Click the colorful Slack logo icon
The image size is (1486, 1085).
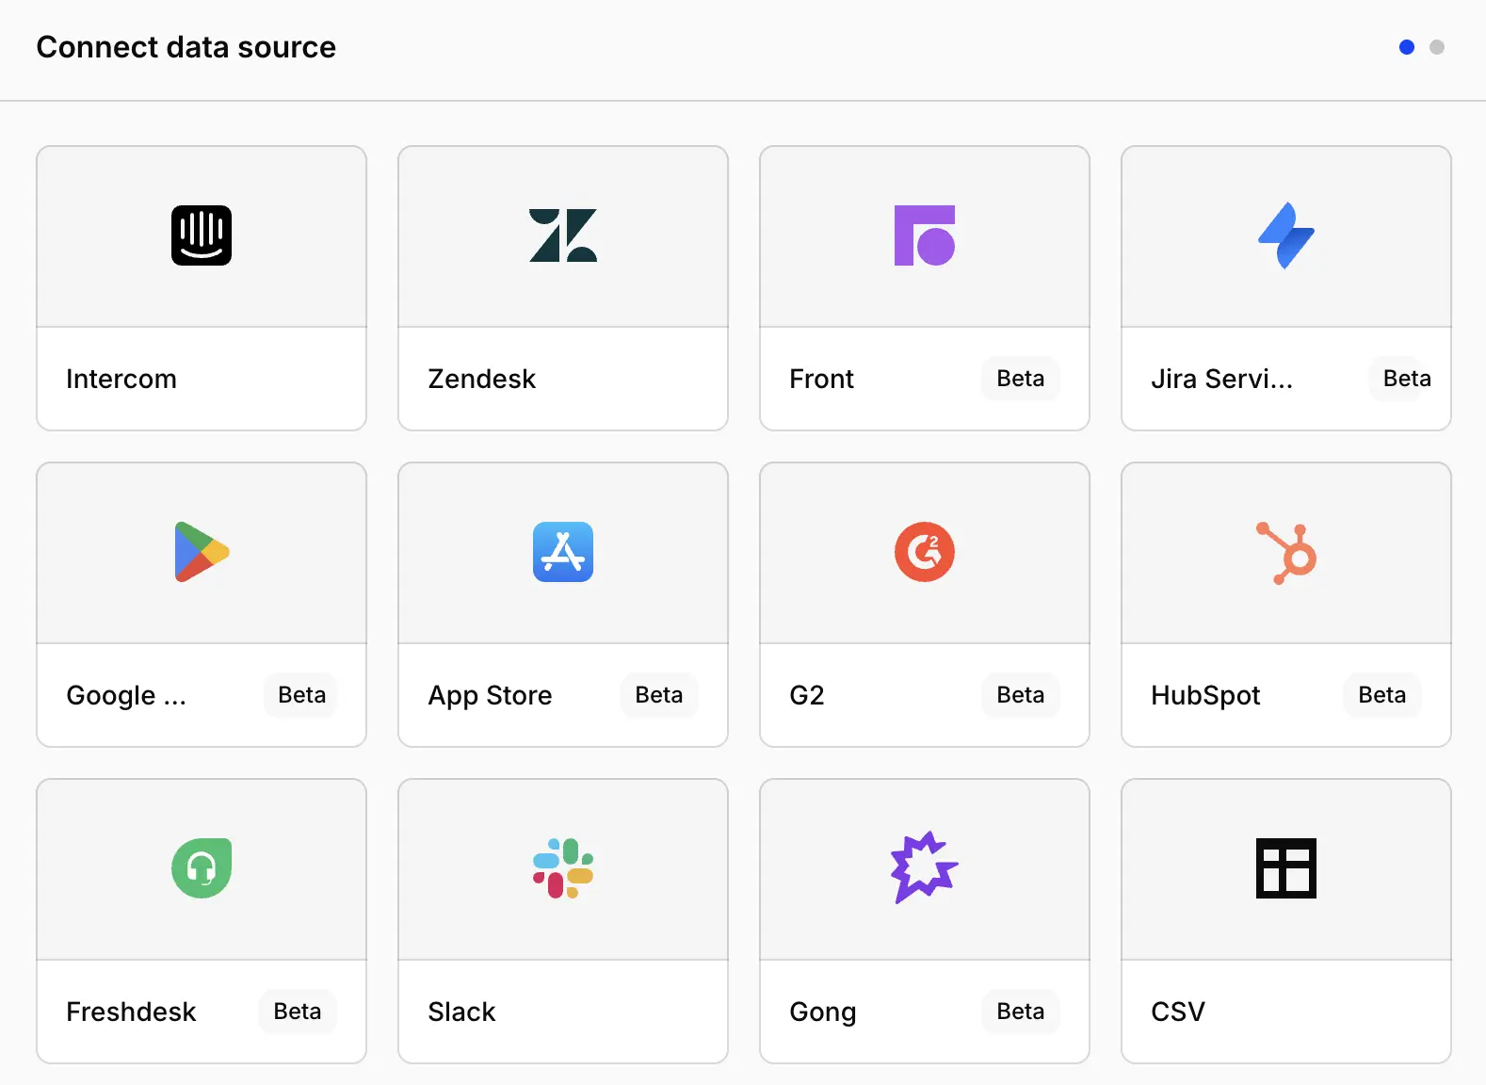[x=563, y=868]
